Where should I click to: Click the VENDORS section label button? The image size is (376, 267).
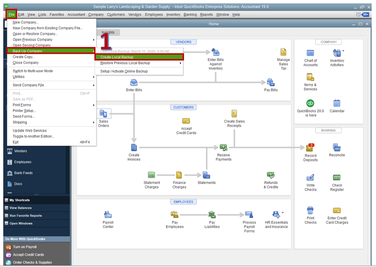tap(183, 42)
